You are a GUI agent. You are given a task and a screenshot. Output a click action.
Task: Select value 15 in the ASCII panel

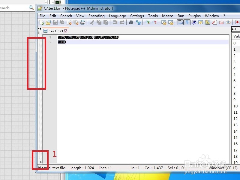[235, 137]
